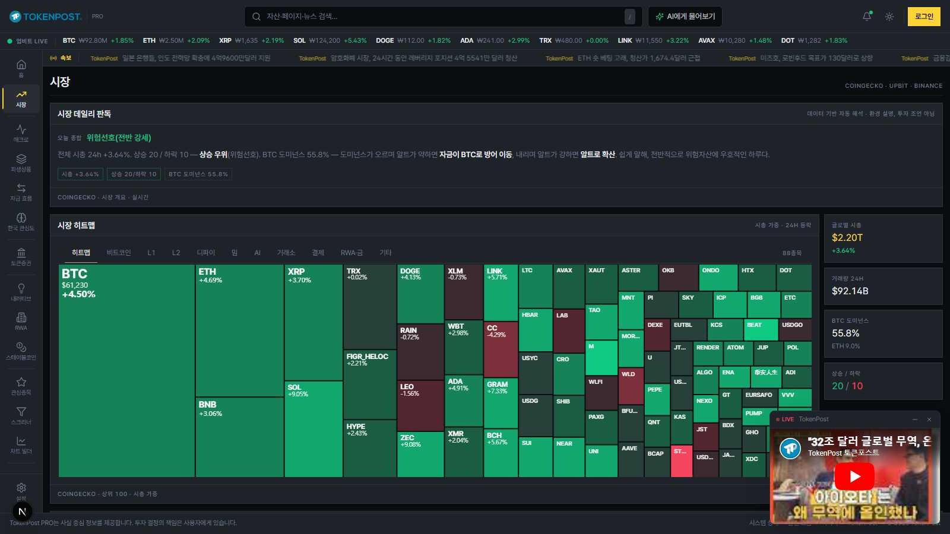
Task: Open the 자금 흐름 sidebar icon
Action: [x=21, y=192]
